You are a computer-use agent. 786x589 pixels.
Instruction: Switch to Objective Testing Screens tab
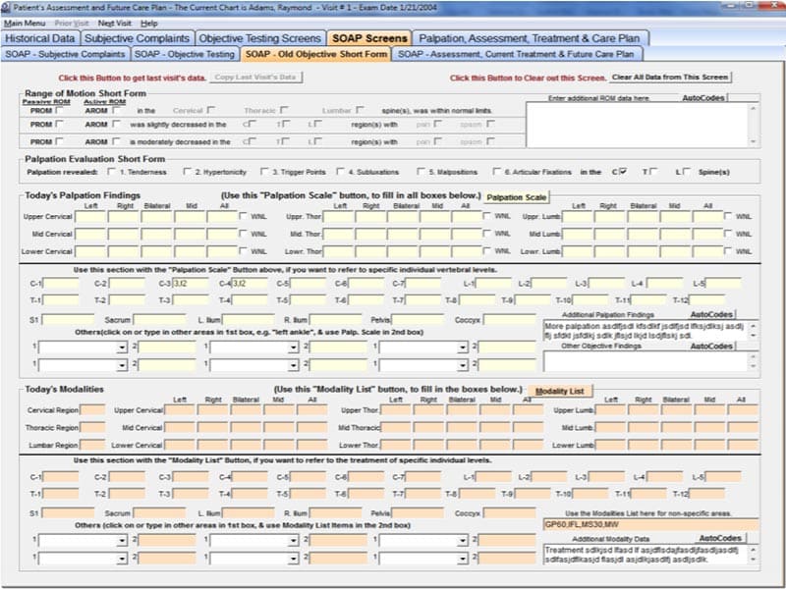point(259,38)
